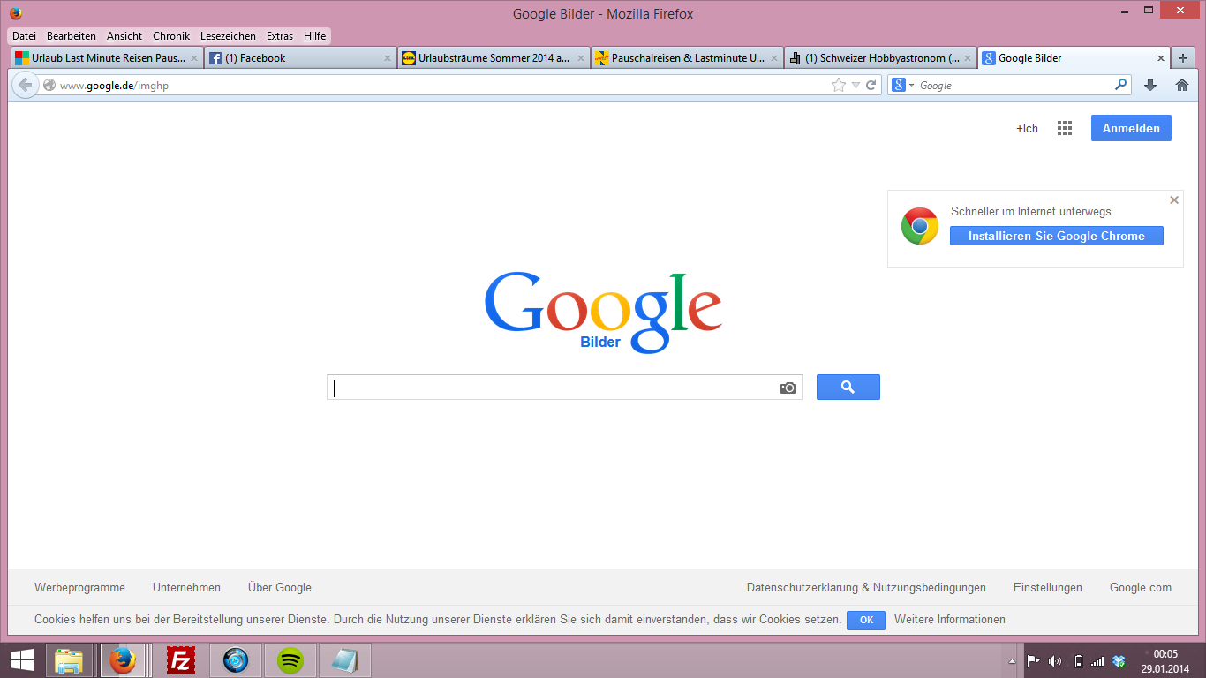This screenshot has height=678, width=1206.
Task: Open the Windows Start button
Action: click(22, 660)
